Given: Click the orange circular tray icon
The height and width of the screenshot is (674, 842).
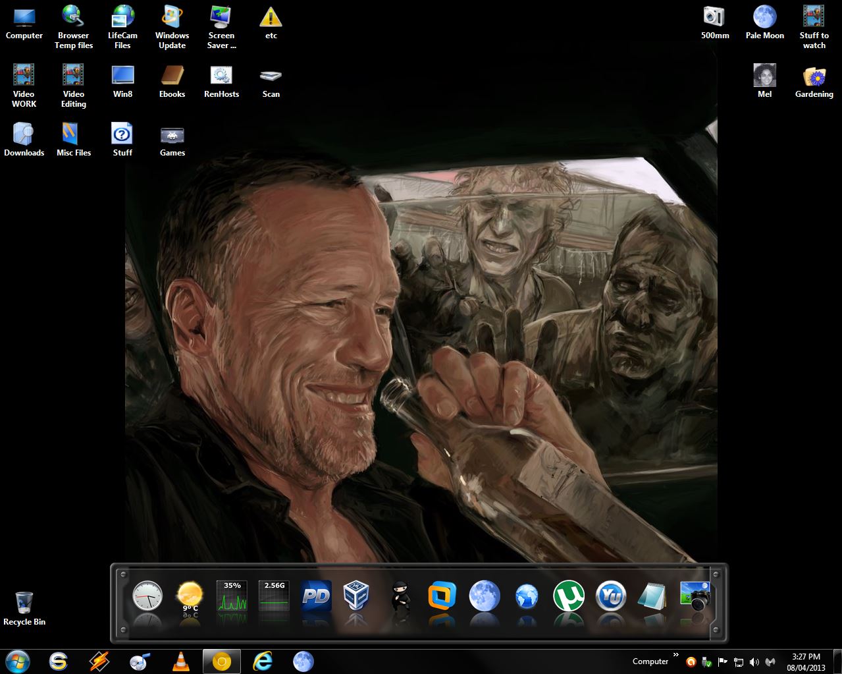Looking at the screenshot, I should [691, 662].
